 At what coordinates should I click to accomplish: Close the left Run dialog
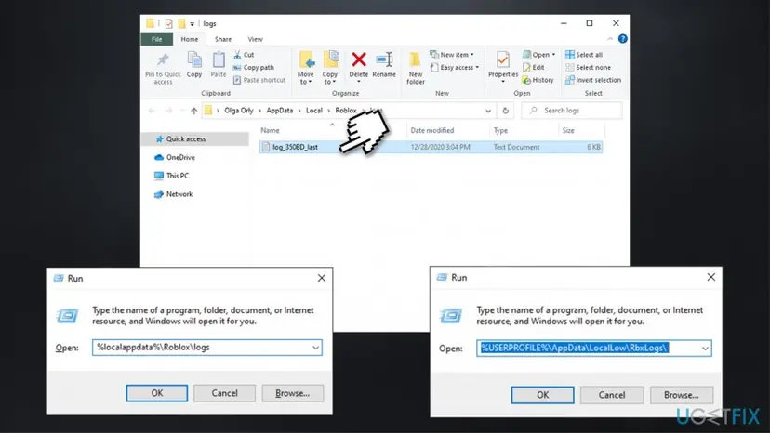point(321,279)
